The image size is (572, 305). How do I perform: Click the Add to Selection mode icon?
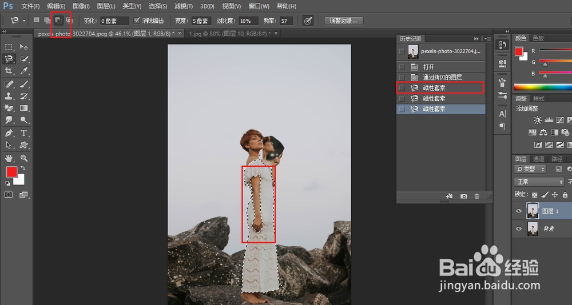[x=47, y=21]
